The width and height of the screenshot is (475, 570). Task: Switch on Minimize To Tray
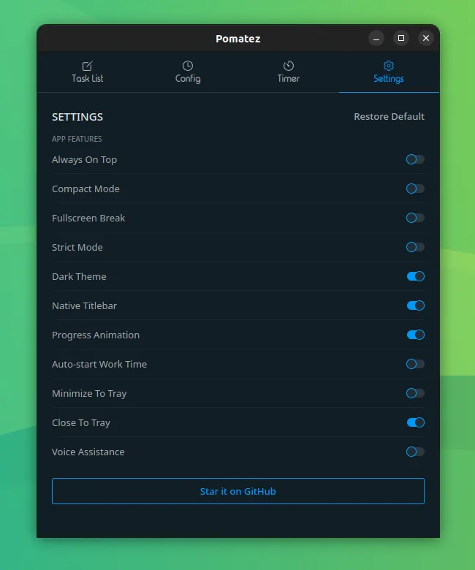[415, 393]
